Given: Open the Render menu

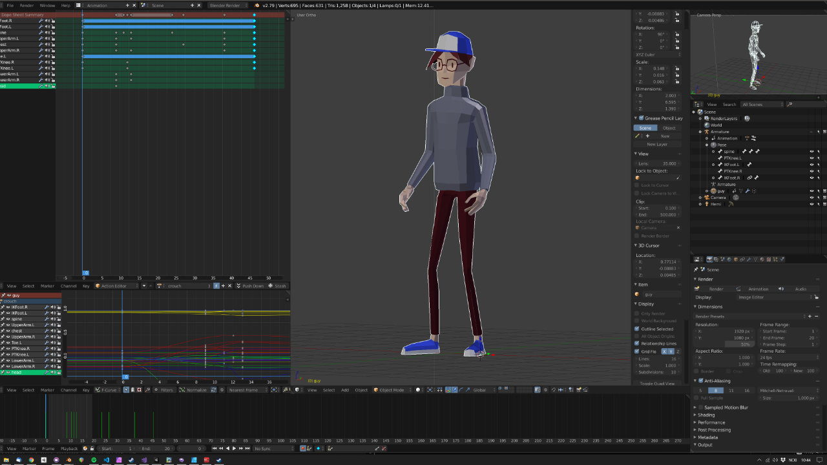Looking at the screenshot, I should [26, 5].
